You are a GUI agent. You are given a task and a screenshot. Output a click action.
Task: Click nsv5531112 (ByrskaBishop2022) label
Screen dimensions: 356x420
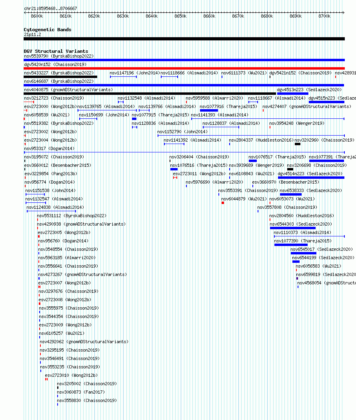click(x=72, y=216)
